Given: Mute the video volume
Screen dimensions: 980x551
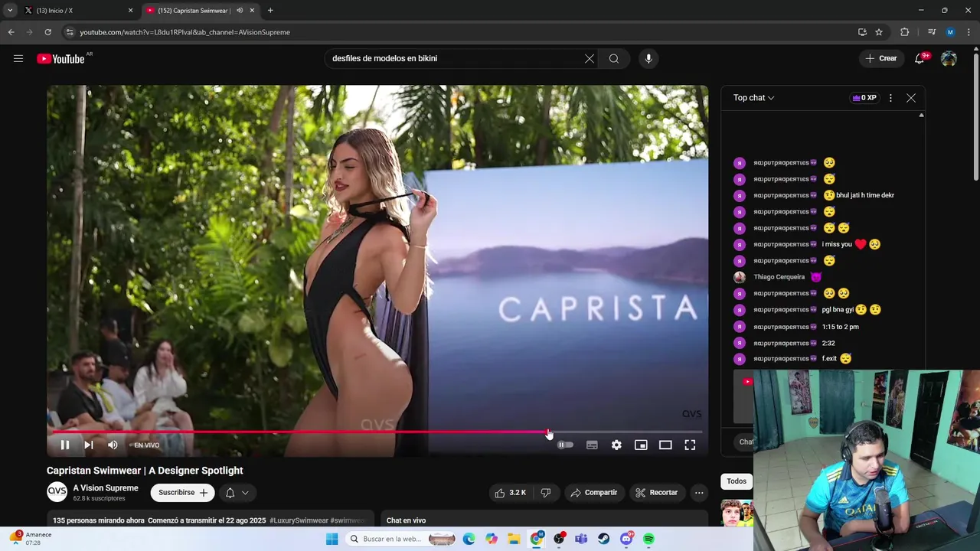Looking at the screenshot, I should tap(113, 445).
